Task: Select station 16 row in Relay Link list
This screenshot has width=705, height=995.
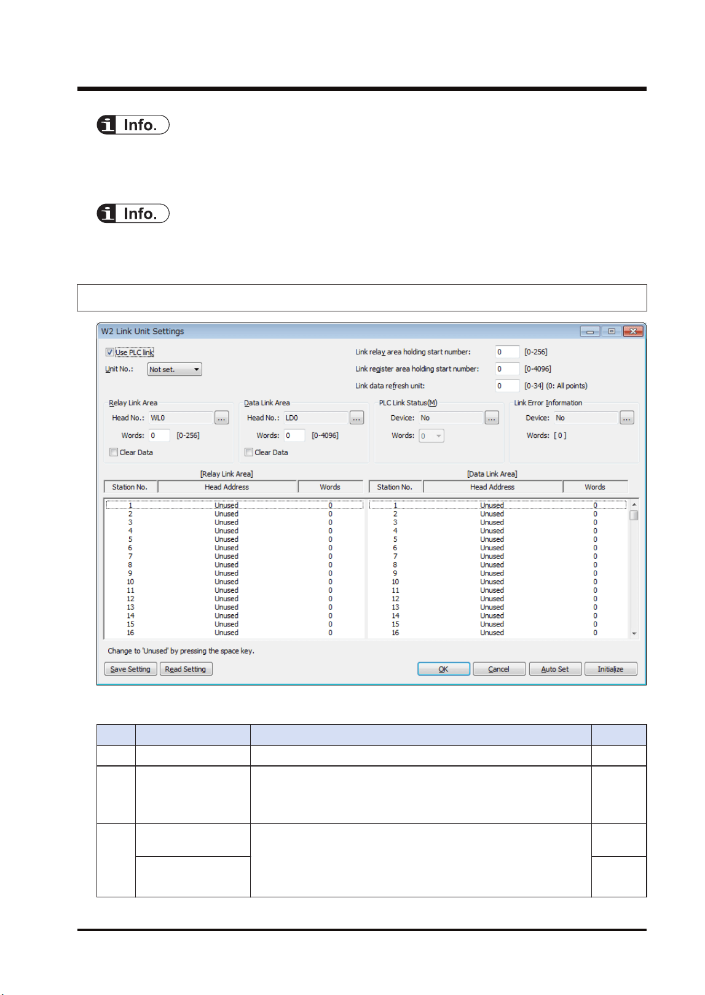Action: pos(234,633)
